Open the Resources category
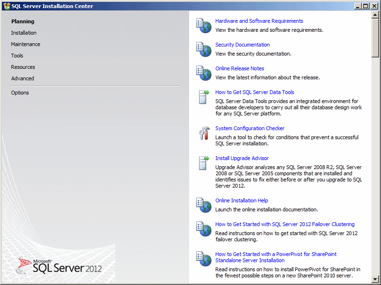381x285 pixels. pos(23,67)
